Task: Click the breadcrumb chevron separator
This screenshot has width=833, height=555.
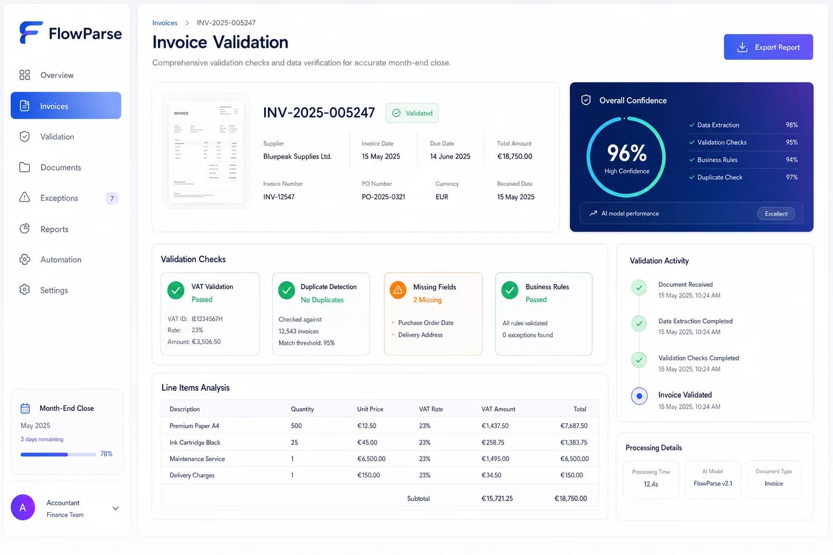Action: (x=187, y=23)
